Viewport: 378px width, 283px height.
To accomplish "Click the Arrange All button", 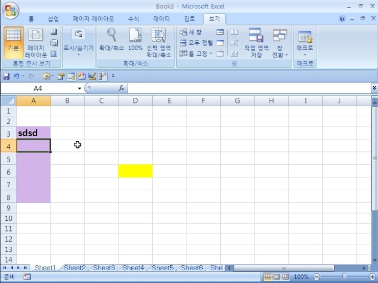I will [196, 43].
